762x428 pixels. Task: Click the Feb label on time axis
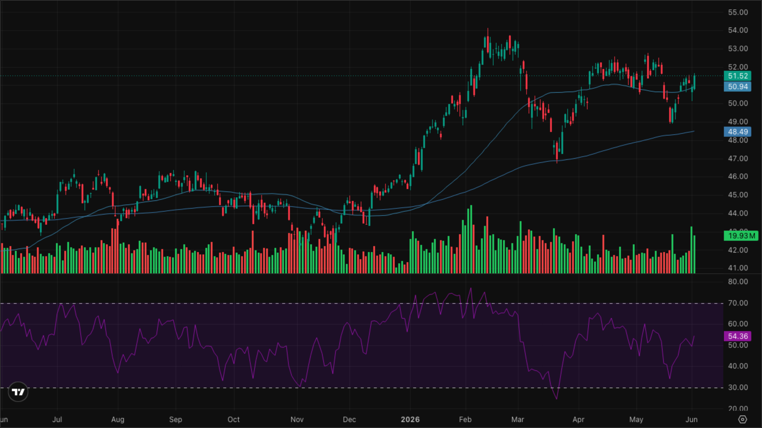[465, 419]
